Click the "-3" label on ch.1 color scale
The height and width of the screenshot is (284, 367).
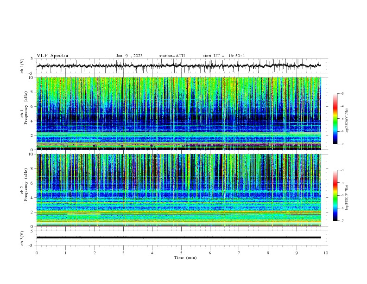point(342,93)
